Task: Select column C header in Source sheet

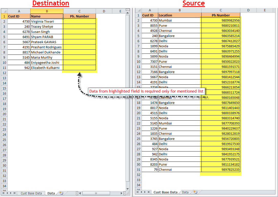Action: [x=221, y=10]
